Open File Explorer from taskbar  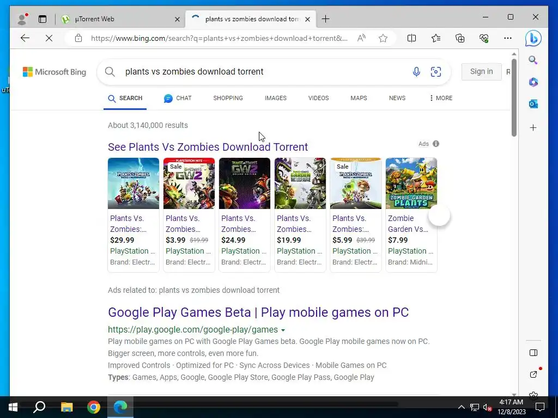(66, 407)
